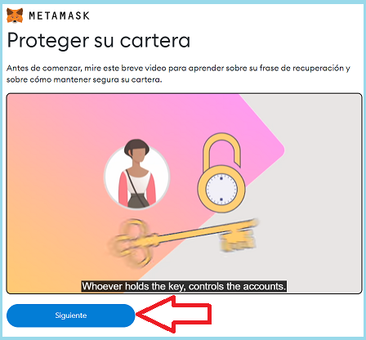Click the ring handle of the golden key
This screenshot has height=340, width=366.
pyautogui.click(x=131, y=244)
